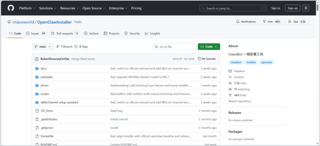Screen dimensions: 320x146
Task: Click the skills/channel-setup-assistant folder icon
Action: (37, 102)
